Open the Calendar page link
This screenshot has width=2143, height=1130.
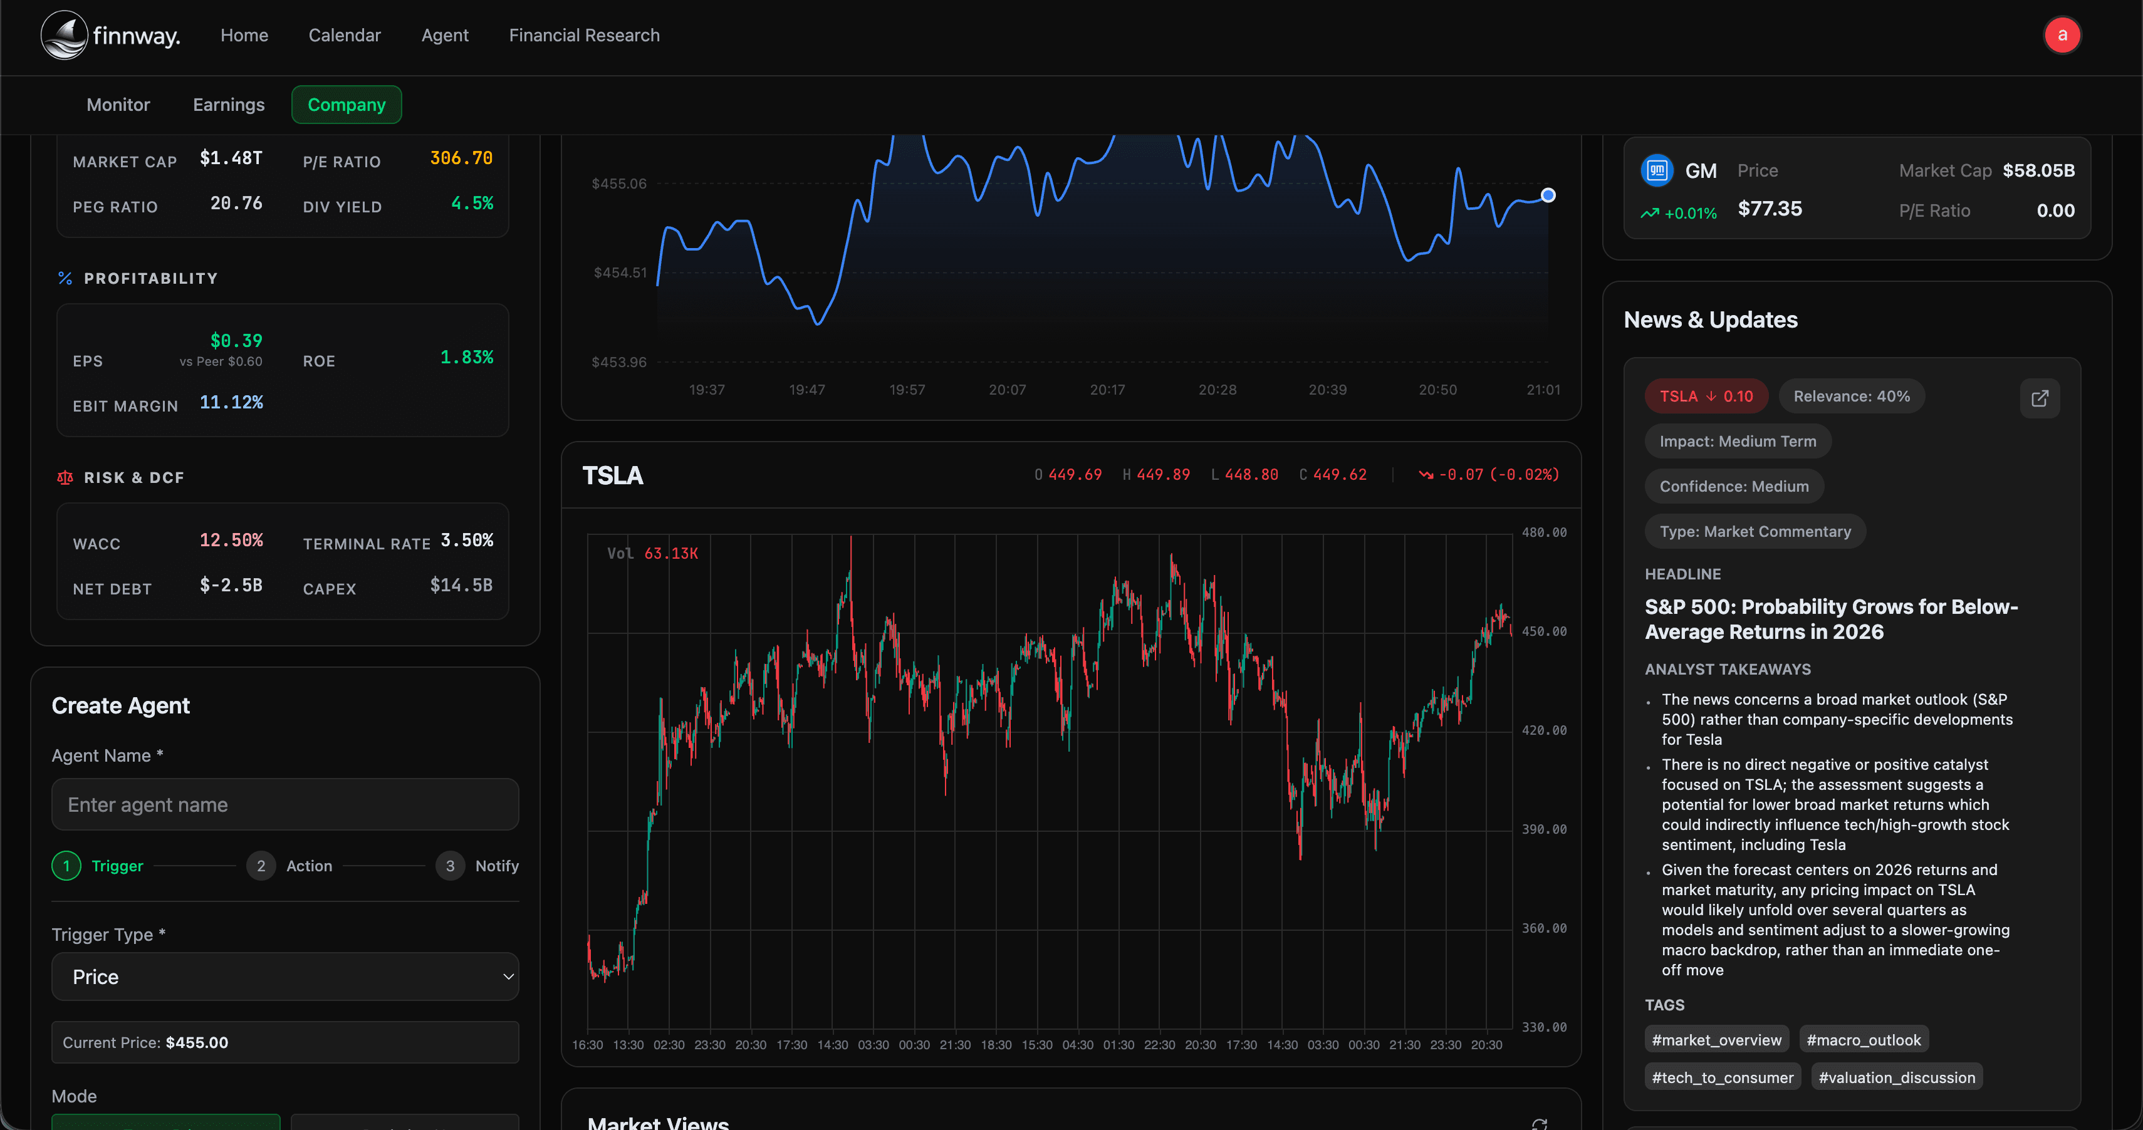tap(345, 35)
